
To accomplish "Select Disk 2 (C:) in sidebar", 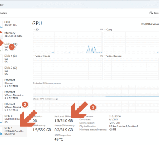I will 13,71.
